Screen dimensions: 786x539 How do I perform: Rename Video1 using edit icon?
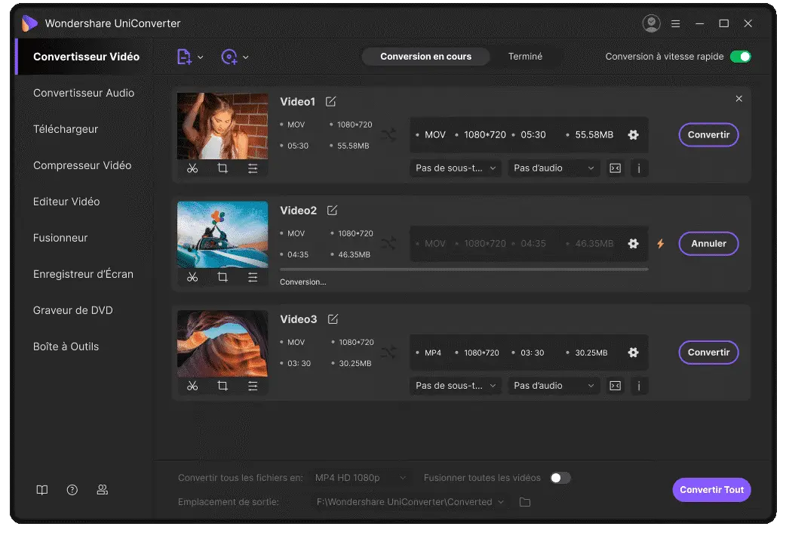point(330,102)
